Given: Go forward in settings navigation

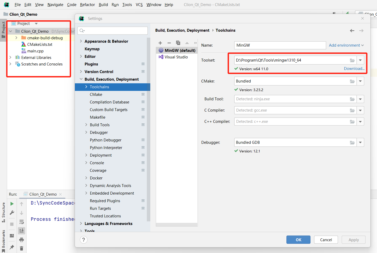Looking at the screenshot, I should click(361, 31).
